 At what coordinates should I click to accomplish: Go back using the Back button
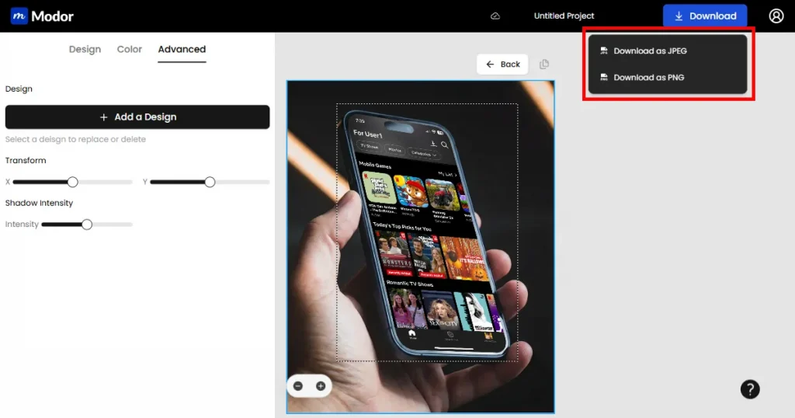502,64
